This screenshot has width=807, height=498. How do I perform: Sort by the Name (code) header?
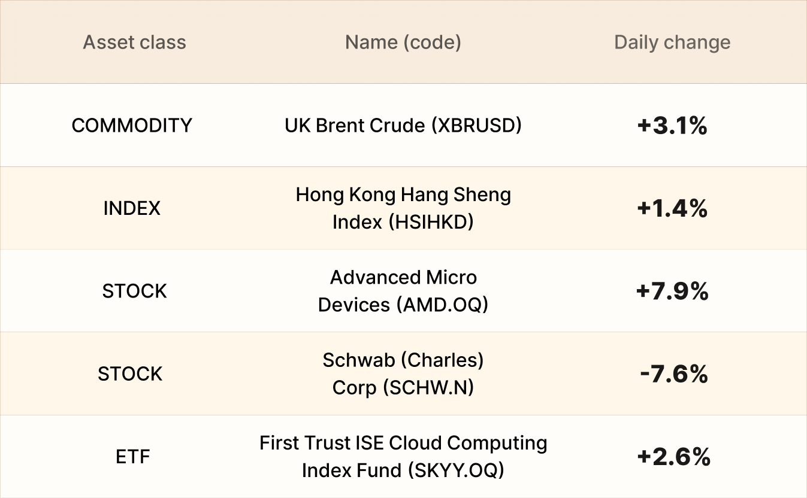pos(403,42)
